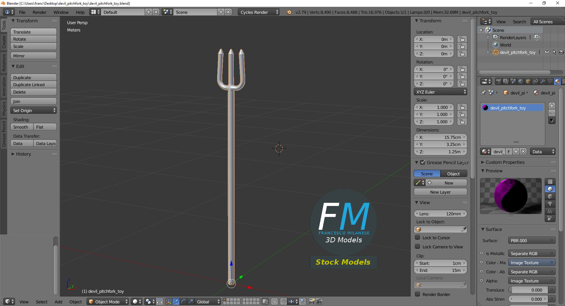This screenshot has height=306, width=565.
Task: Open the Render menu
Action: [39, 12]
